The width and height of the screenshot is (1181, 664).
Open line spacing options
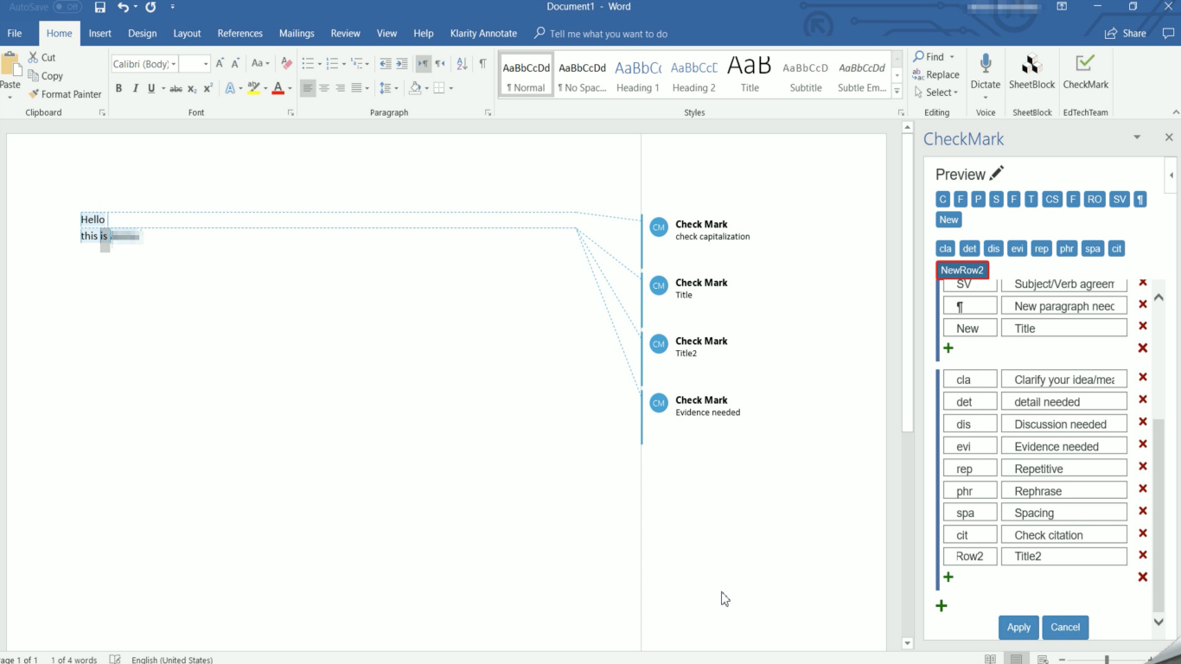[x=388, y=88]
